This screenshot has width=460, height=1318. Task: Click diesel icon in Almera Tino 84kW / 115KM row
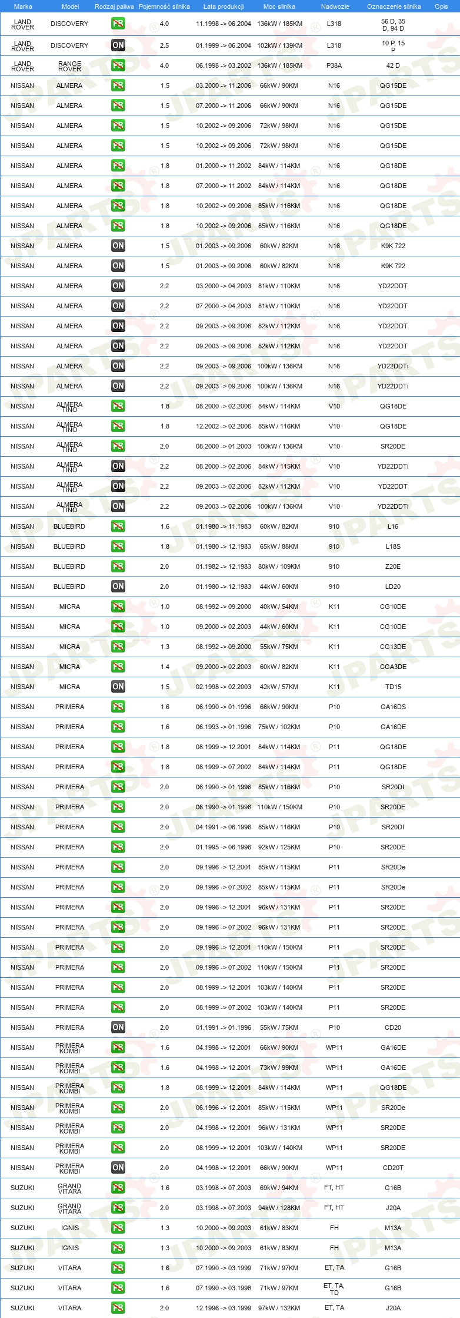click(x=118, y=466)
